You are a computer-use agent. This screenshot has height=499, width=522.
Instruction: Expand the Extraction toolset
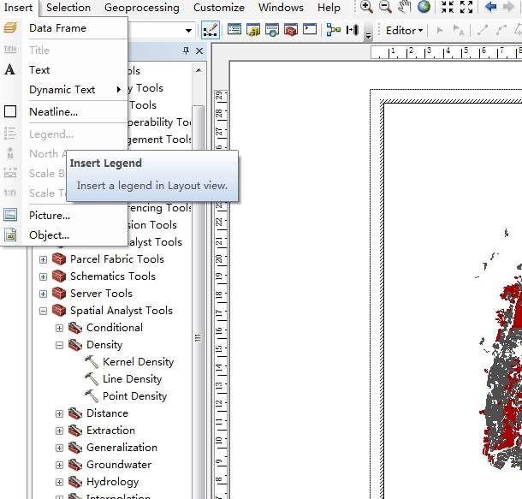59,431
